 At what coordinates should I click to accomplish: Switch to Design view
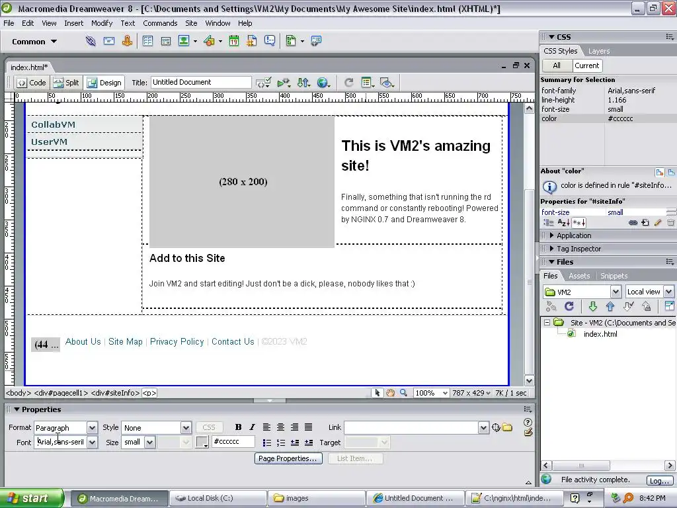104,83
